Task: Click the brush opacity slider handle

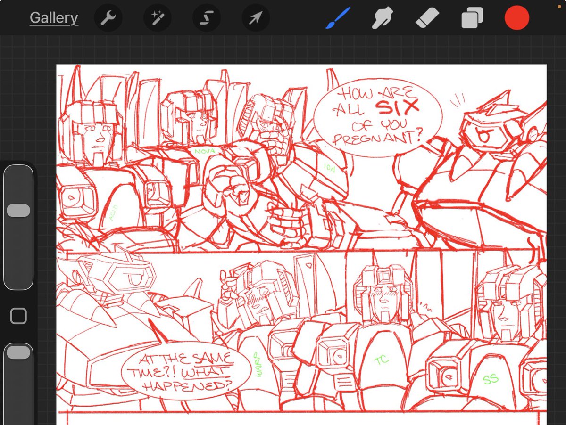Action: (18, 353)
